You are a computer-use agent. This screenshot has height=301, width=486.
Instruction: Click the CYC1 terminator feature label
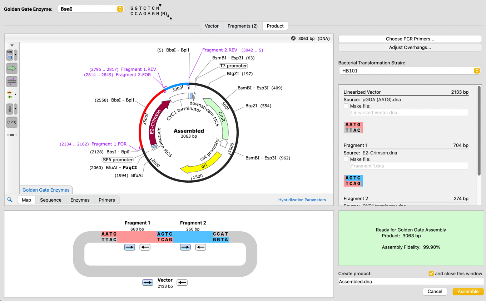184,114
